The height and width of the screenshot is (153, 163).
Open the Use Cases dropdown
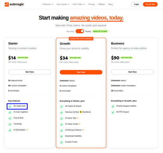click(x=63, y=4)
